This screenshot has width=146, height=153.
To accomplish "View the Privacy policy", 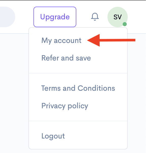I will 65,106.
